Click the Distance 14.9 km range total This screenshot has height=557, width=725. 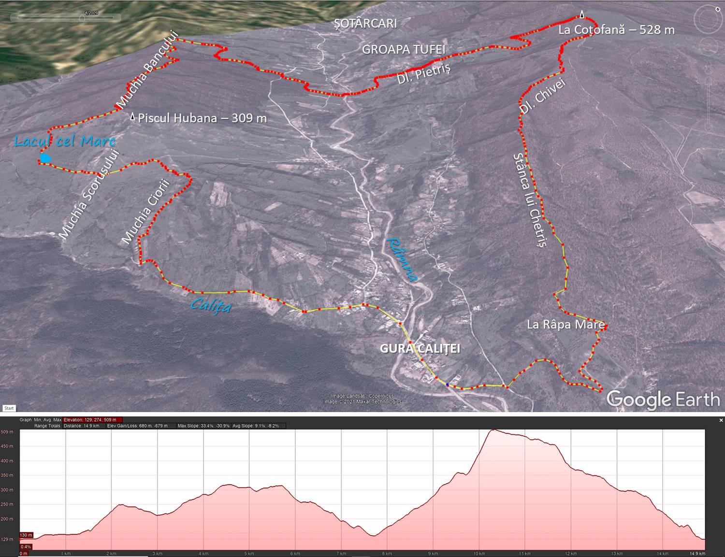tap(82, 426)
